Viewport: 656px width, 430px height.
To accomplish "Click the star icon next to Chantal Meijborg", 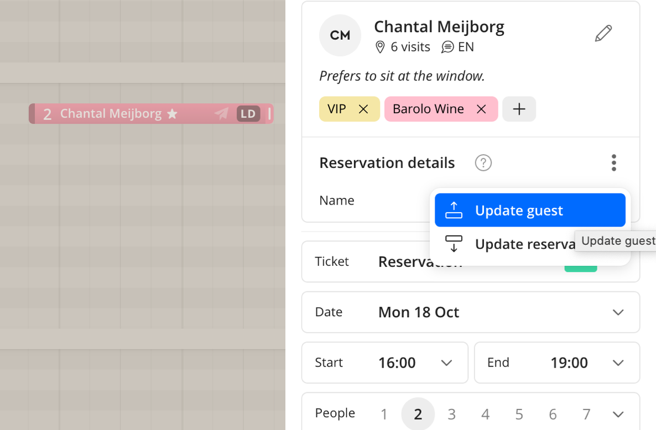I will [172, 114].
